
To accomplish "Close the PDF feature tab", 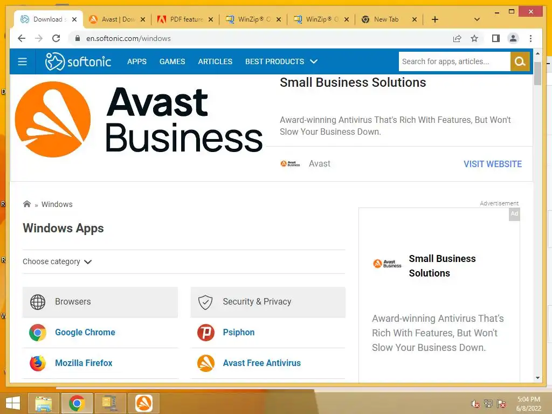I will tap(211, 19).
